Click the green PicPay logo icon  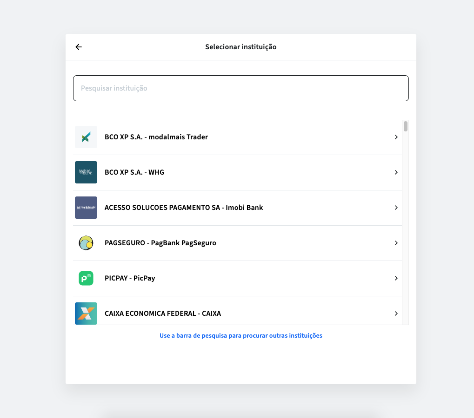coord(86,278)
